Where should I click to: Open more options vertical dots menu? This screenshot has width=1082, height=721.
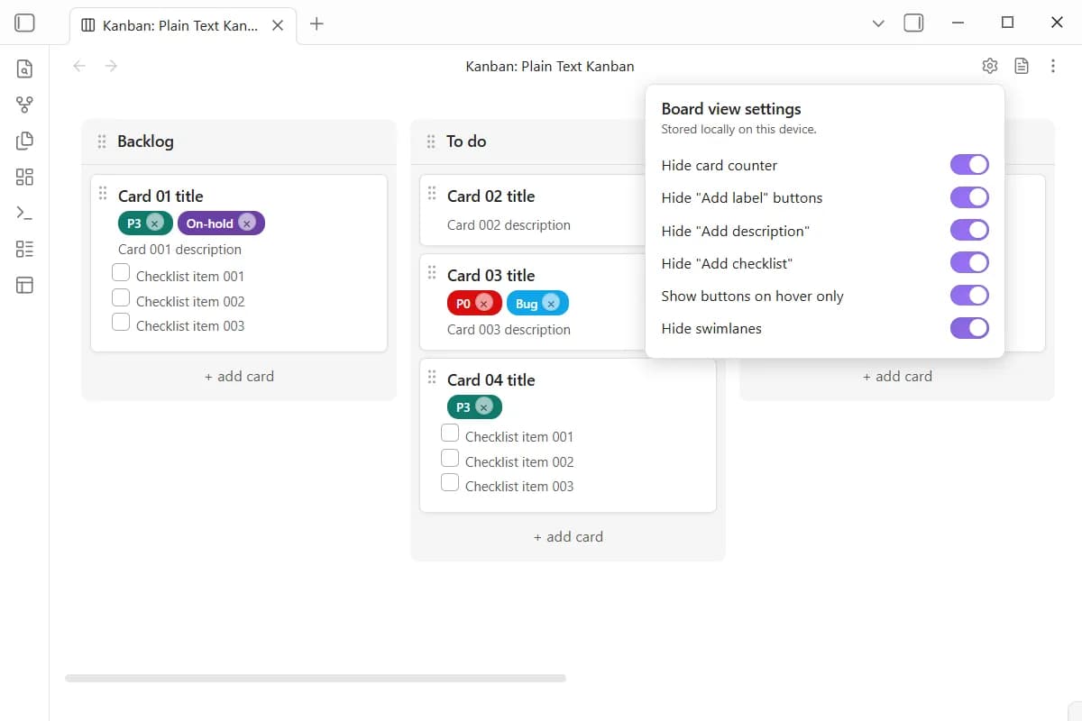tap(1053, 66)
